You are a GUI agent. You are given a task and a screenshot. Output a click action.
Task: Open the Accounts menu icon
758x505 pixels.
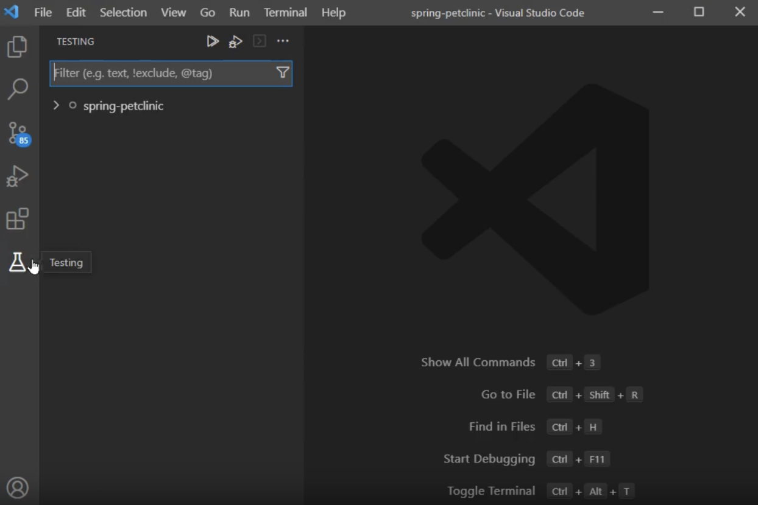[x=17, y=488]
